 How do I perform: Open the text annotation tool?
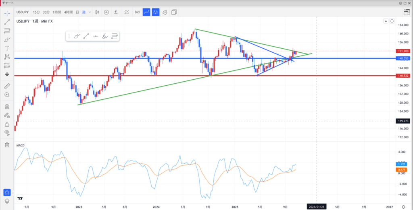[7, 48]
